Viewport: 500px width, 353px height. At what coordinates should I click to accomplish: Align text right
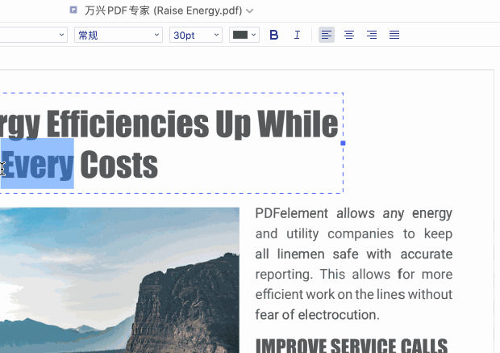pos(372,35)
